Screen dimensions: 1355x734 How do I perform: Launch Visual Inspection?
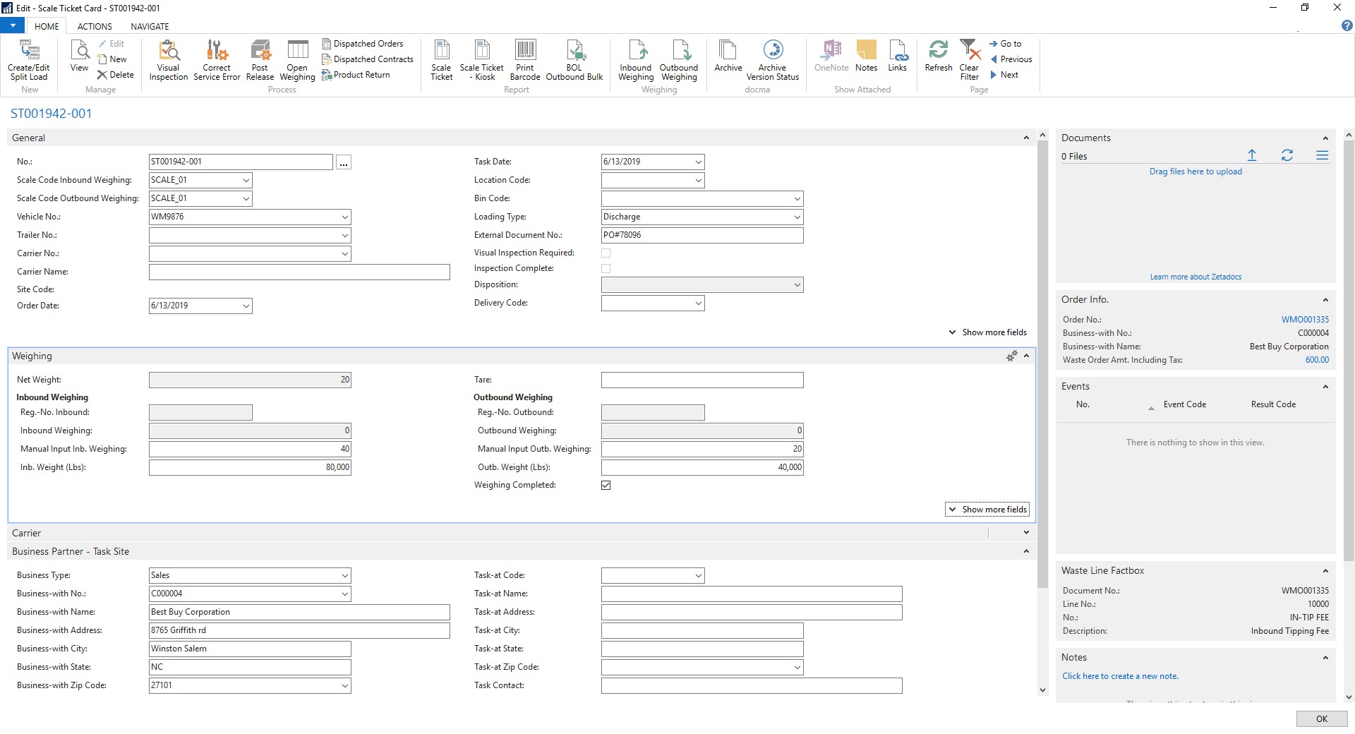pyautogui.click(x=169, y=61)
